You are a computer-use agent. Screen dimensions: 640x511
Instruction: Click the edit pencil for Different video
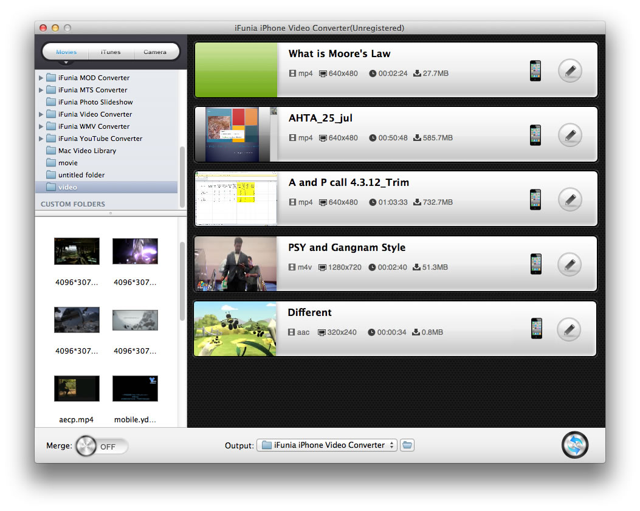click(x=569, y=329)
